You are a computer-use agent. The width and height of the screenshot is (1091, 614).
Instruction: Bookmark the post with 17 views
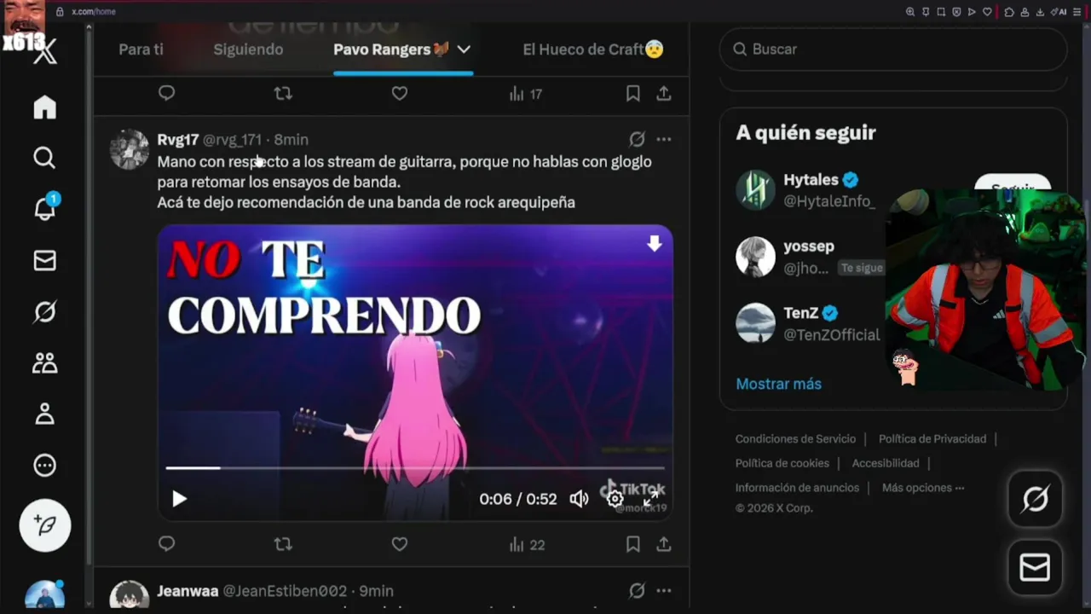pos(632,94)
